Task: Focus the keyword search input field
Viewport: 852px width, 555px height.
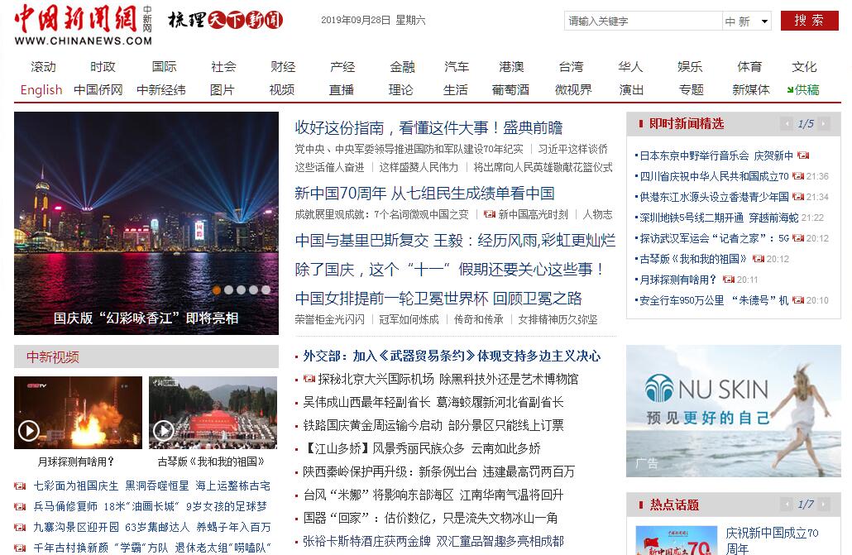Action: coord(643,22)
